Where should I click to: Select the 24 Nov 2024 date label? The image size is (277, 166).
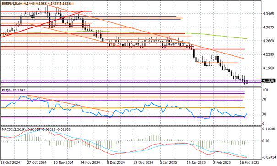[90, 162]
